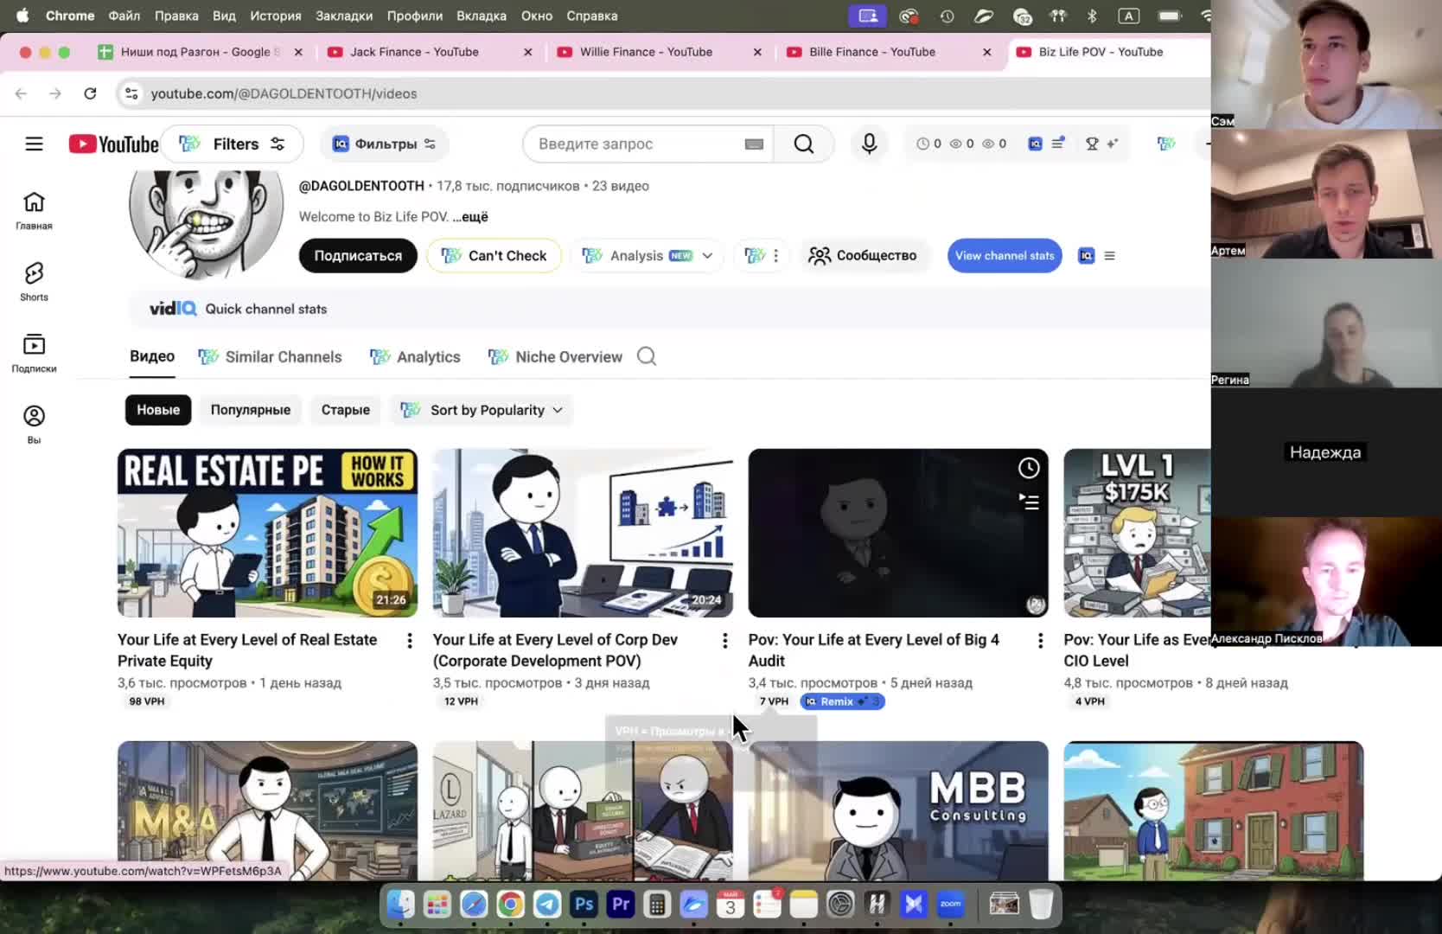
Task: Open Telegram from the Dock
Action: click(x=547, y=905)
